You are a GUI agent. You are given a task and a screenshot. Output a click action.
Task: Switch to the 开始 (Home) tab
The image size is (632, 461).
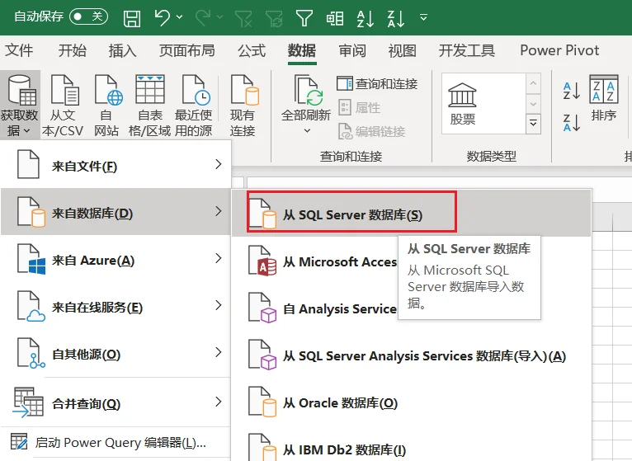tap(73, 50)
